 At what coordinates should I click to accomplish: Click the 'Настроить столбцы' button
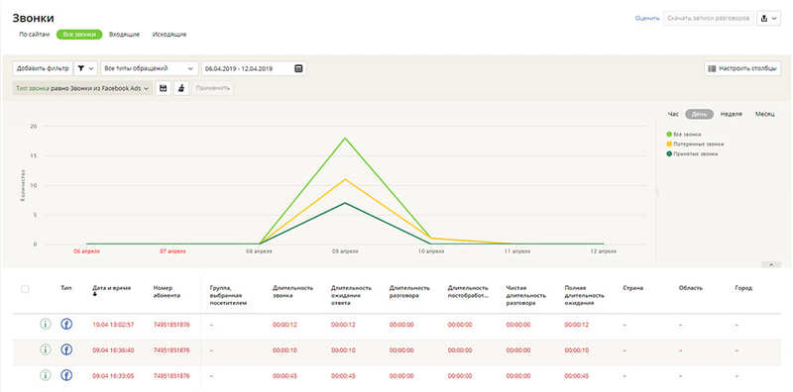click(x=742, y=68)
